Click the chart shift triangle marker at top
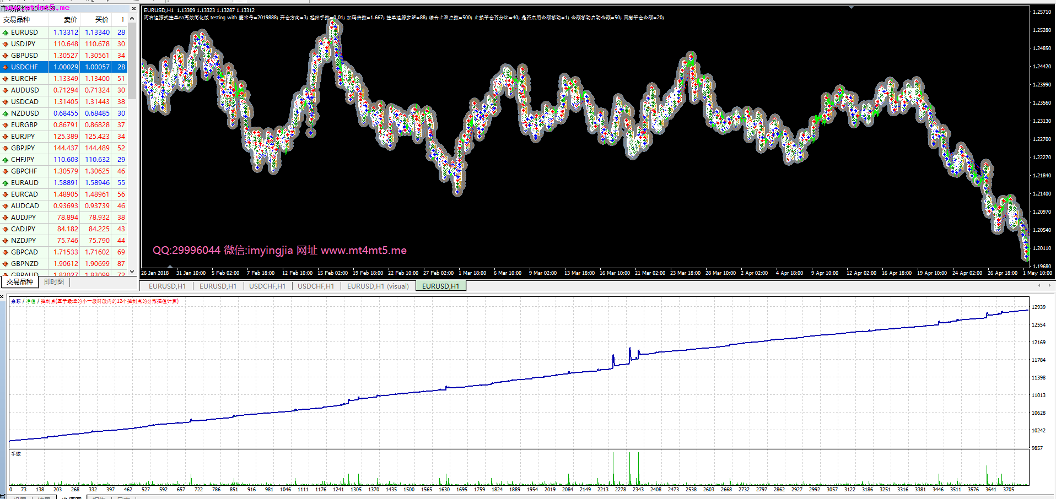 [852, 7]
